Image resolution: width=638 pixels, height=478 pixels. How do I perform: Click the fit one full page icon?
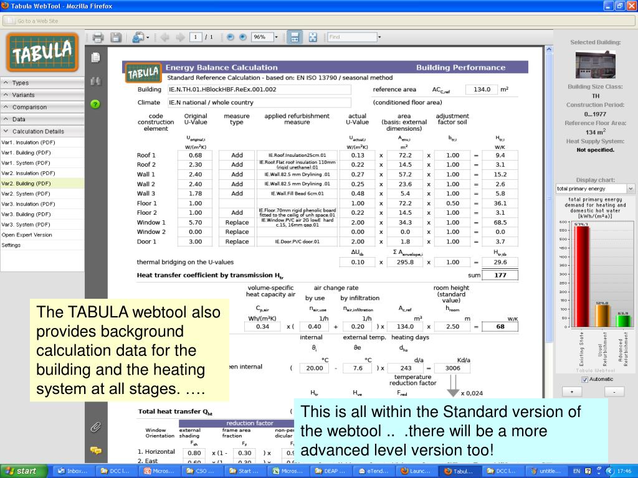(x=313, y=37)
